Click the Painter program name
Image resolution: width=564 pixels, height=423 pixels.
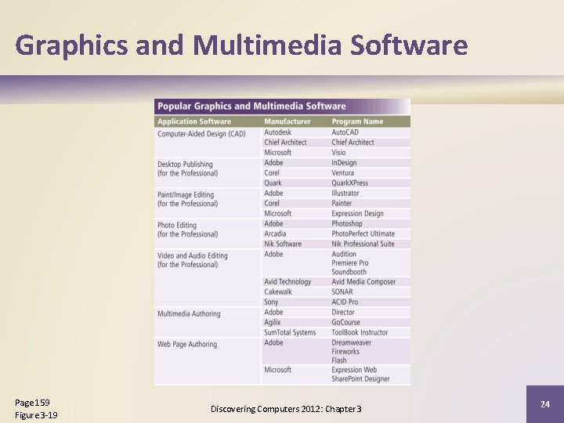(x=342, y=203)
